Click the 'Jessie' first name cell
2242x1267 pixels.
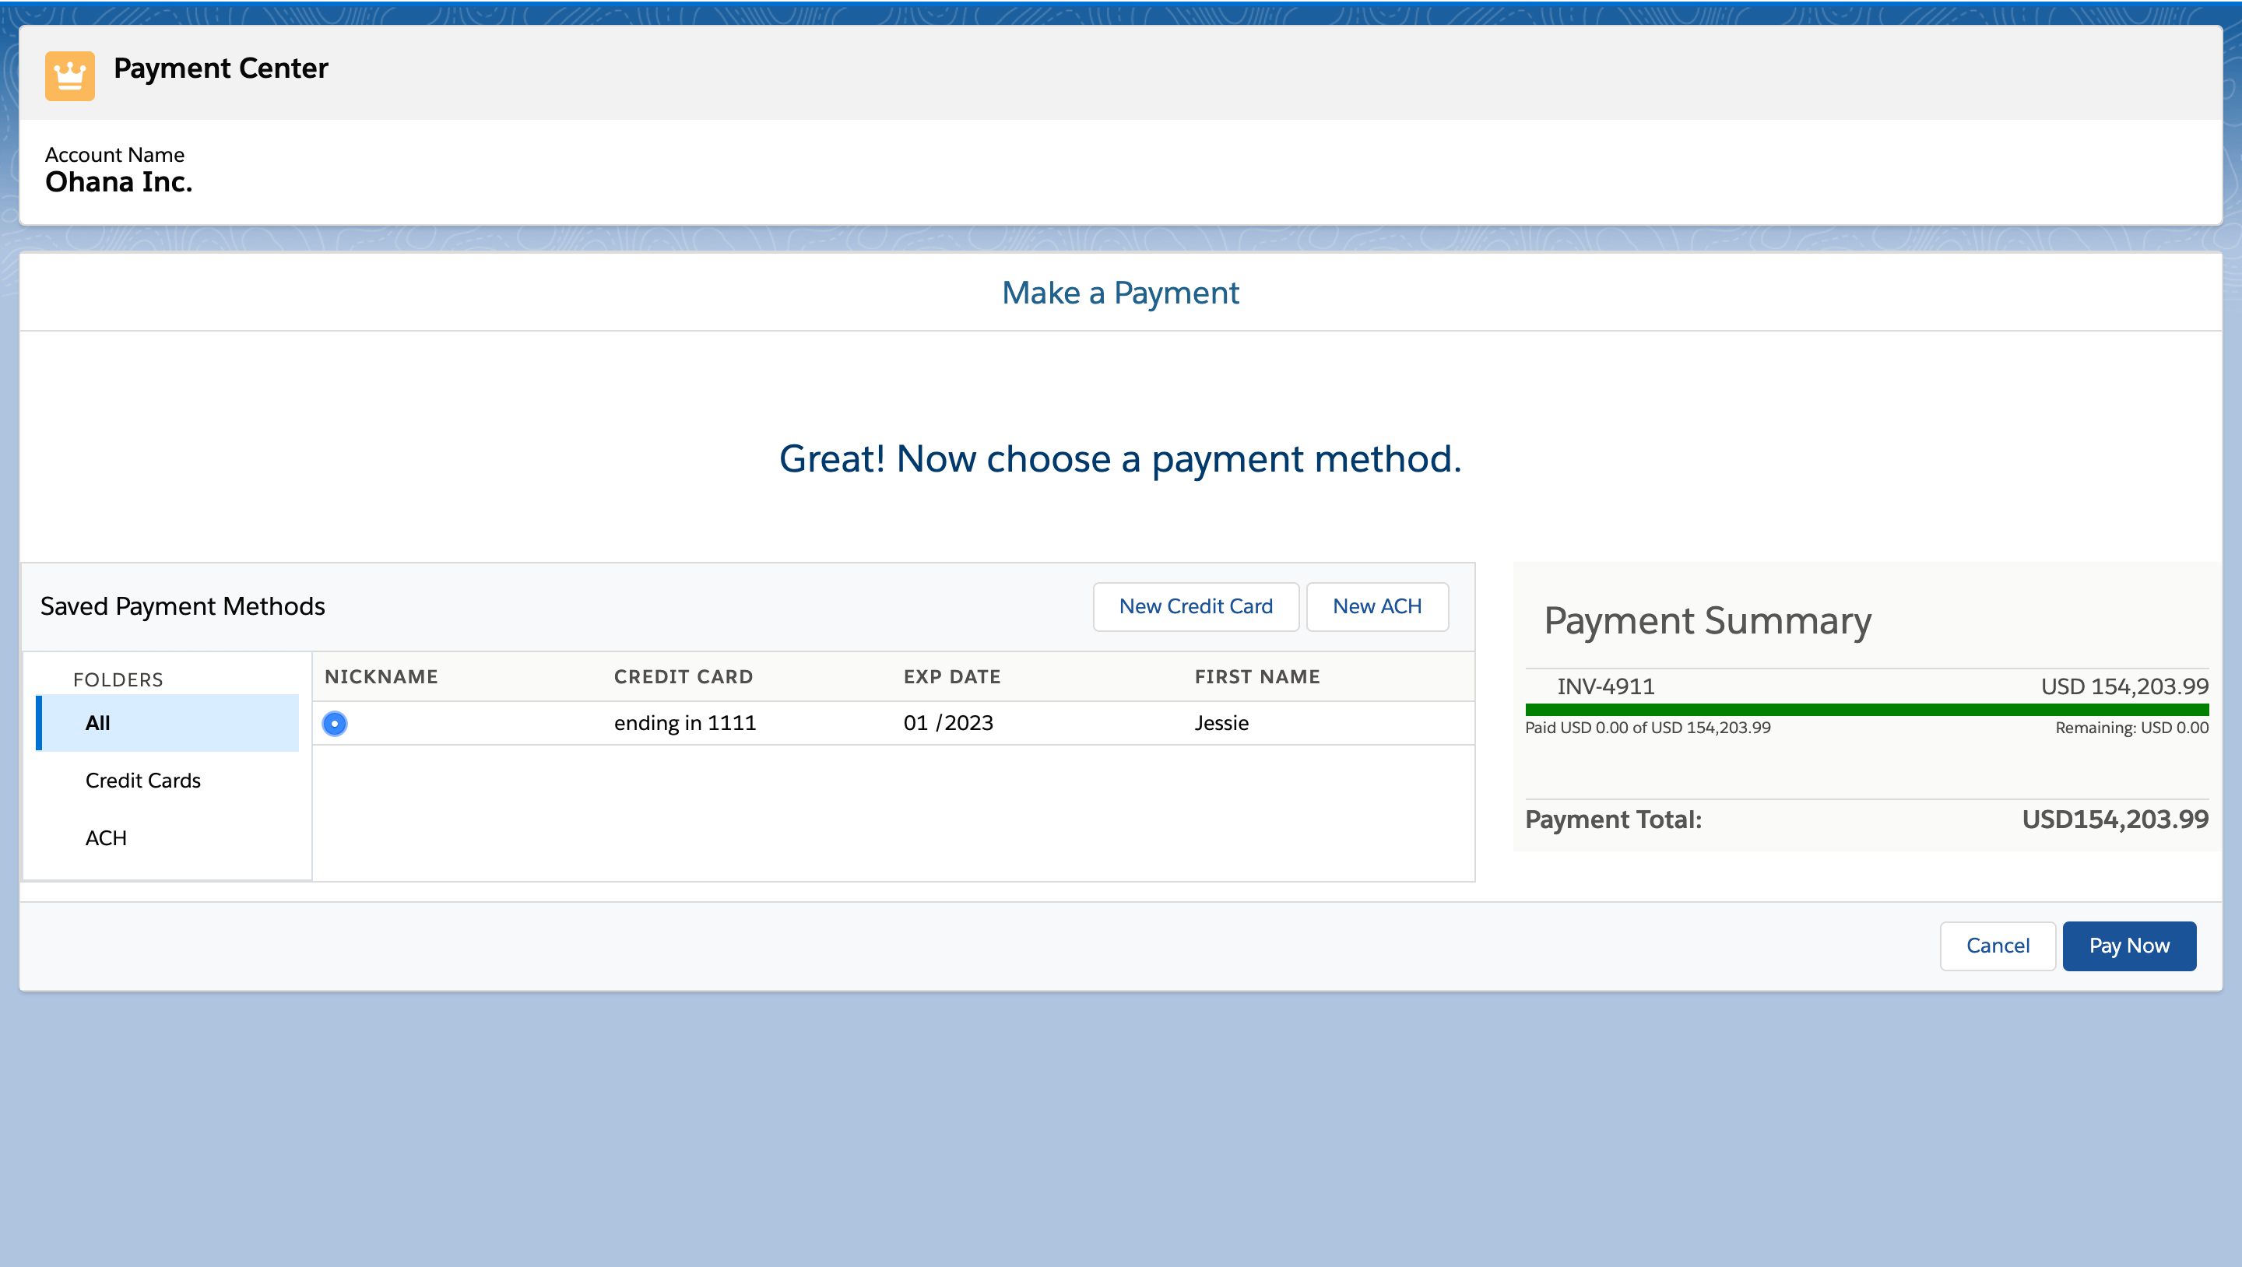(1221, 723)
